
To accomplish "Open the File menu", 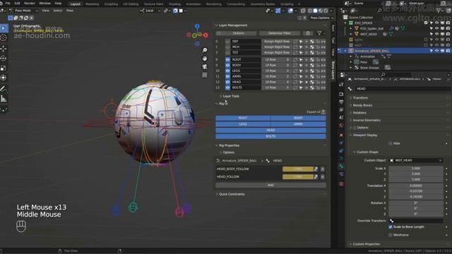I will coord(8,4).
